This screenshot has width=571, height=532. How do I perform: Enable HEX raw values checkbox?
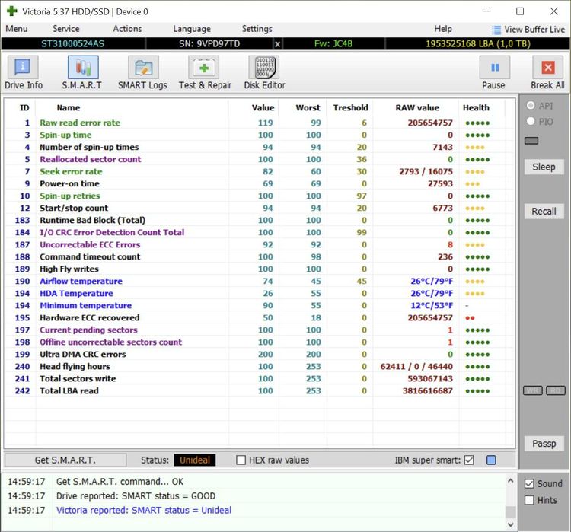coord(241,460)
